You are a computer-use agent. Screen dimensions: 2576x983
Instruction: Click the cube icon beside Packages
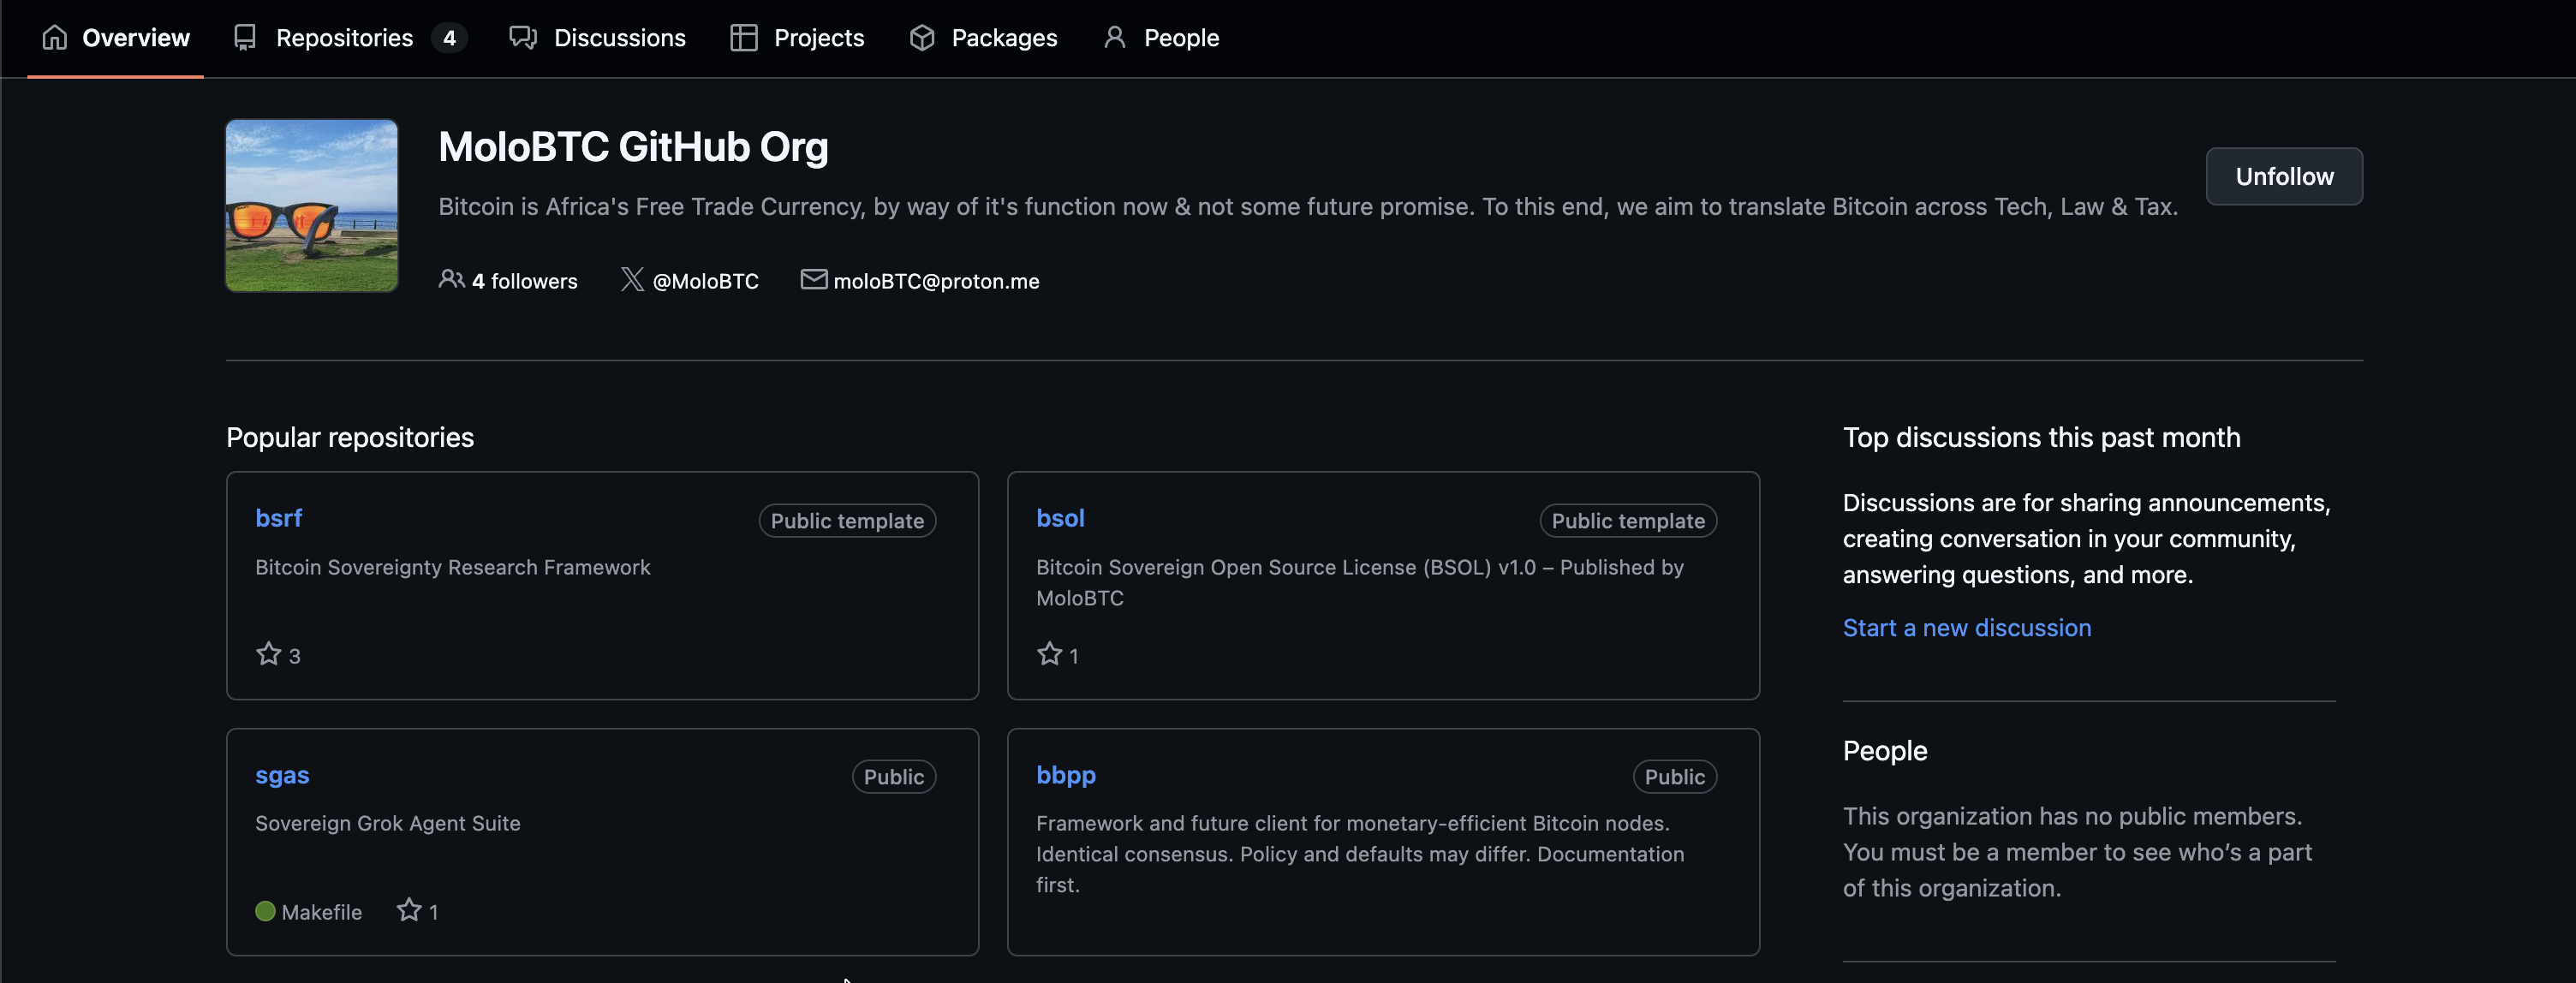tap(922, 38)
